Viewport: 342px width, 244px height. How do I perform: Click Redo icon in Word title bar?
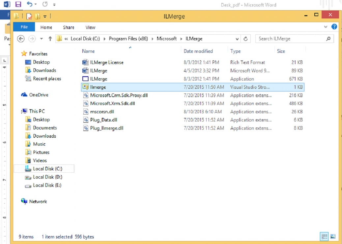45,4
